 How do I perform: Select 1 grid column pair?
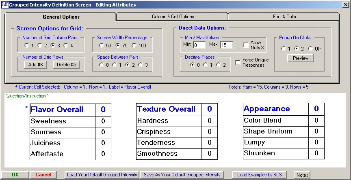pos(27,45)
